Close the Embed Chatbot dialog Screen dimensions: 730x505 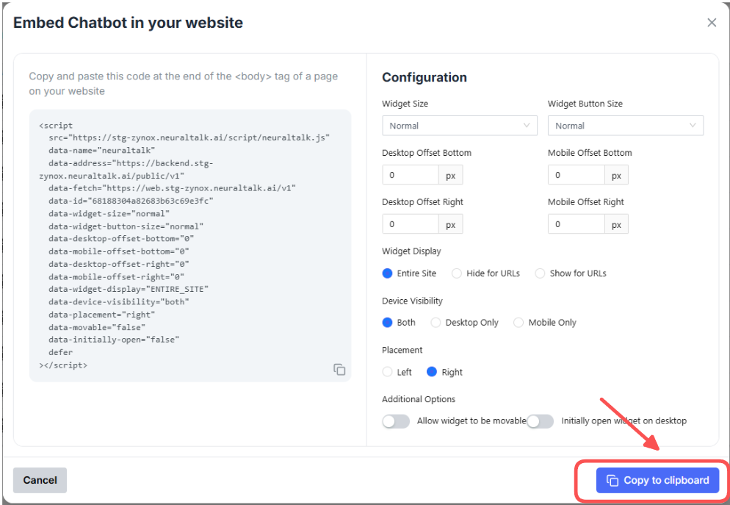click(712, 22)
